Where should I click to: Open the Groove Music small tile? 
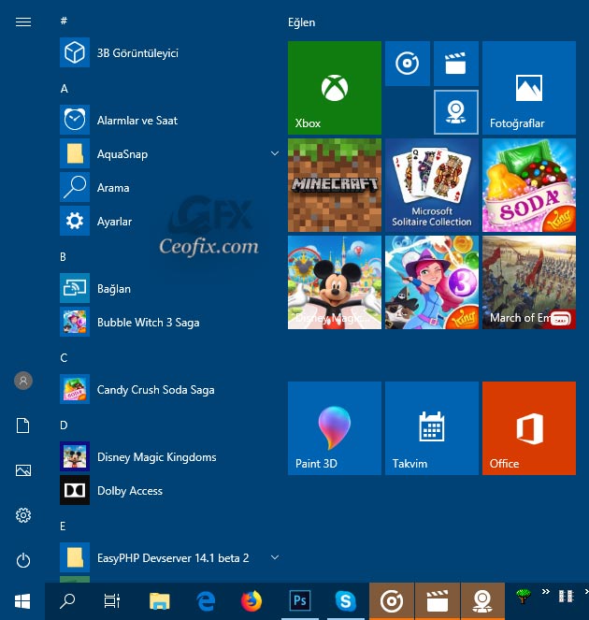[x=408, y=64]
